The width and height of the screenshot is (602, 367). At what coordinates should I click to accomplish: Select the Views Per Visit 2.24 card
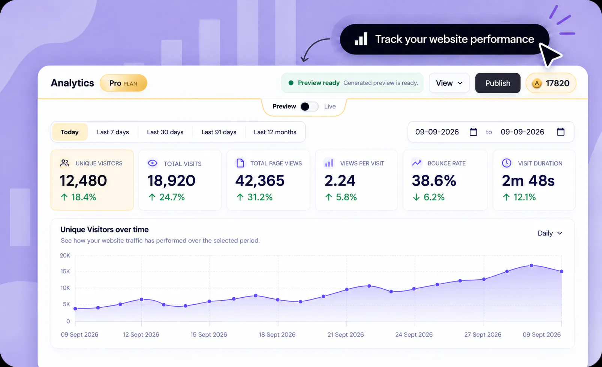pyautogui.click(x=356, y=180)
